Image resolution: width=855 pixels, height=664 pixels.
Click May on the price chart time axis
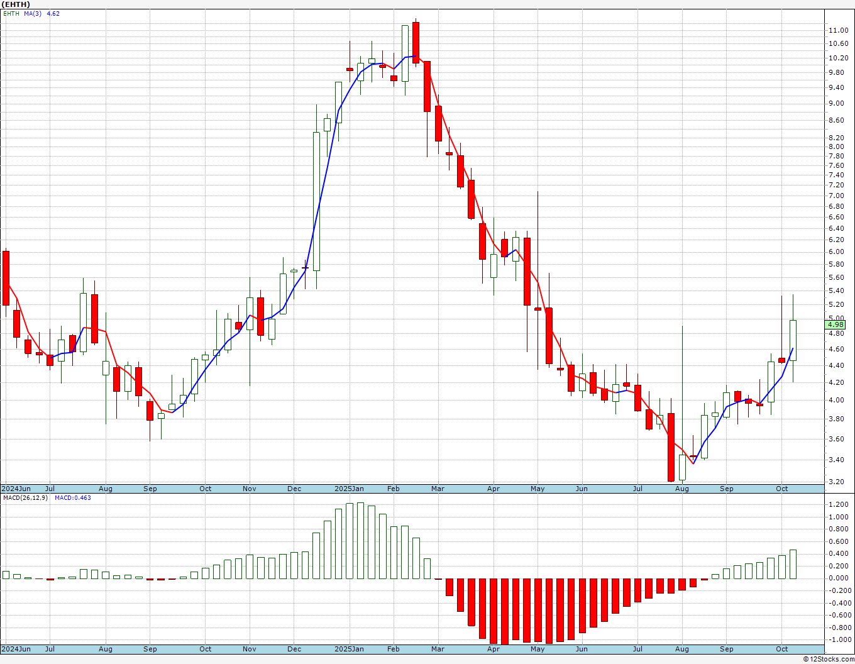pyautogui.click(x=538, y=489)
